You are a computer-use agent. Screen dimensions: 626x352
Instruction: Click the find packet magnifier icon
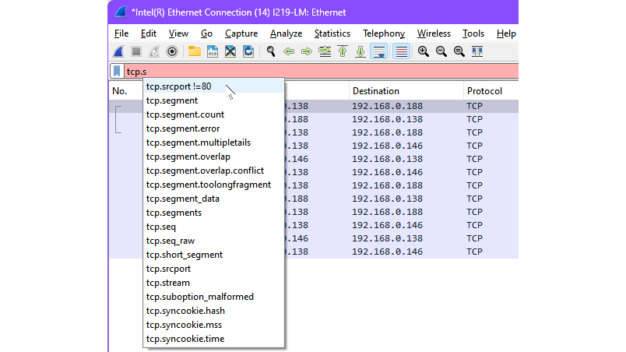(271, 51)
